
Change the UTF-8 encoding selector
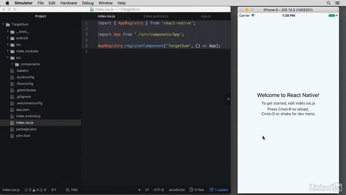point(158,190)
